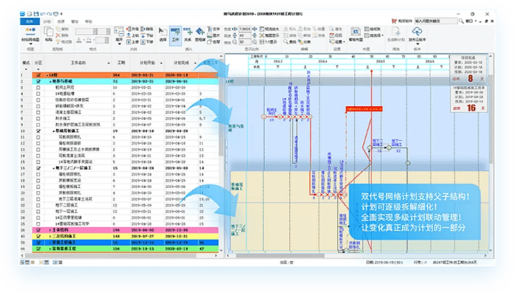Uncheck the 分区 checkbox in row 2
The height and width of the screenshot is (295, 515).
38,81
